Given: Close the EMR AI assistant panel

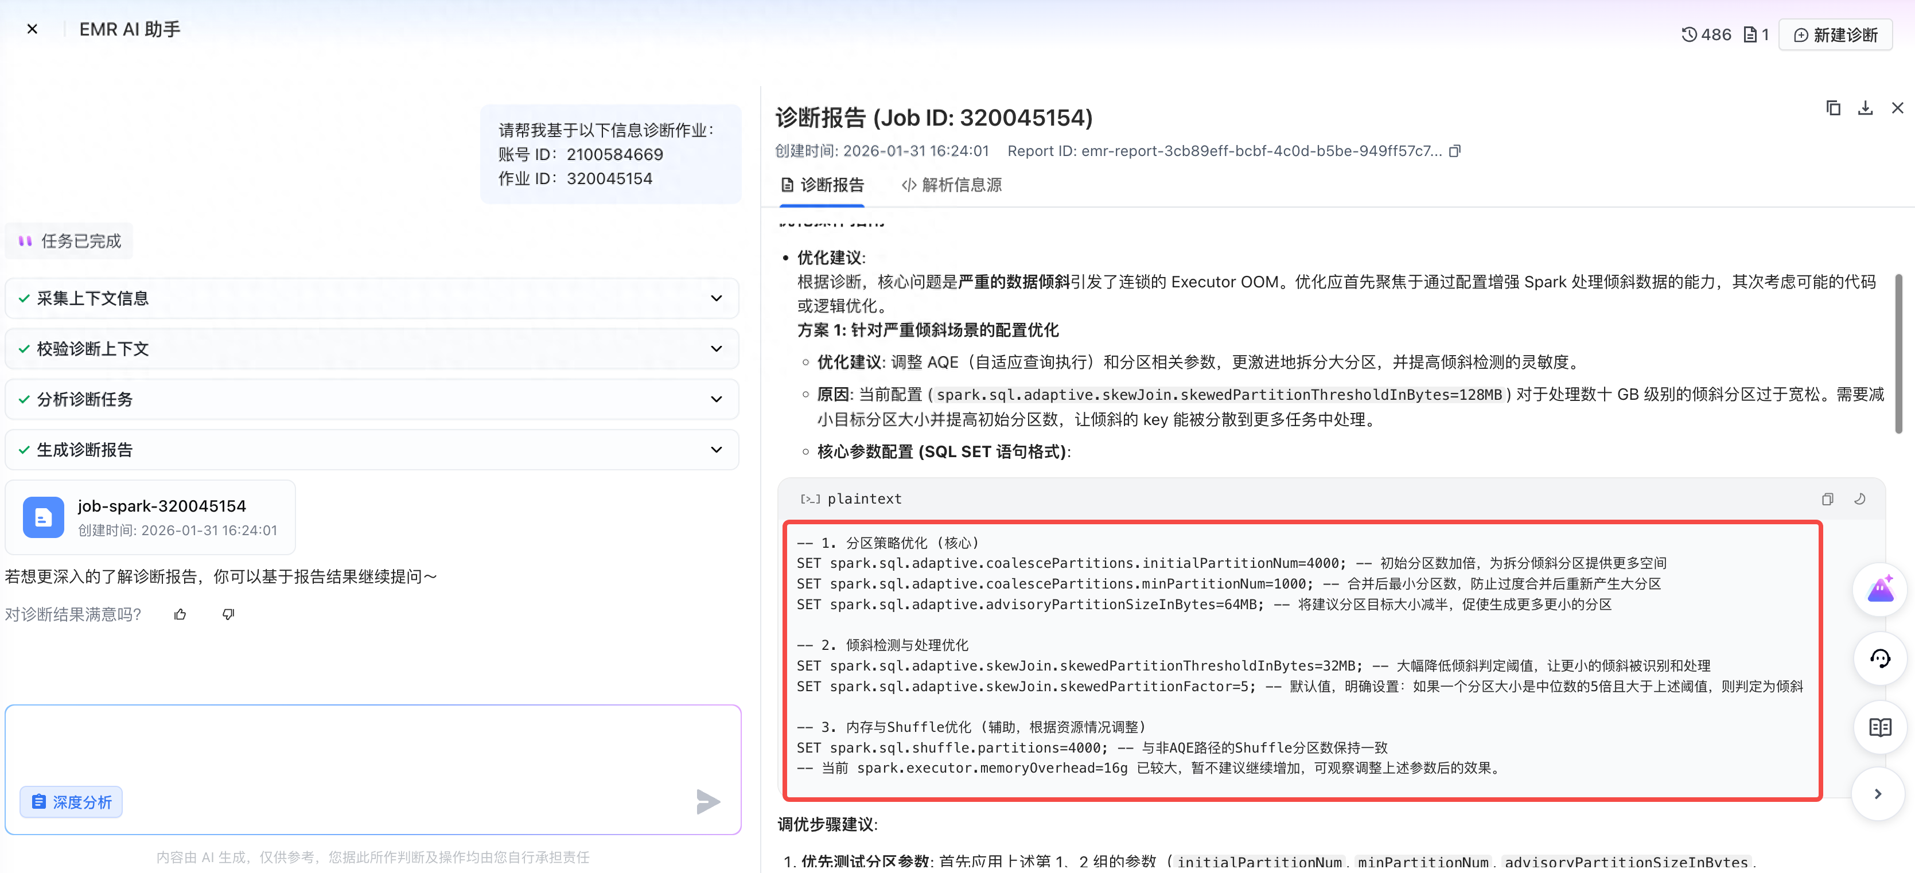Looking at the screenshot, I should click(x=32, y=29).
